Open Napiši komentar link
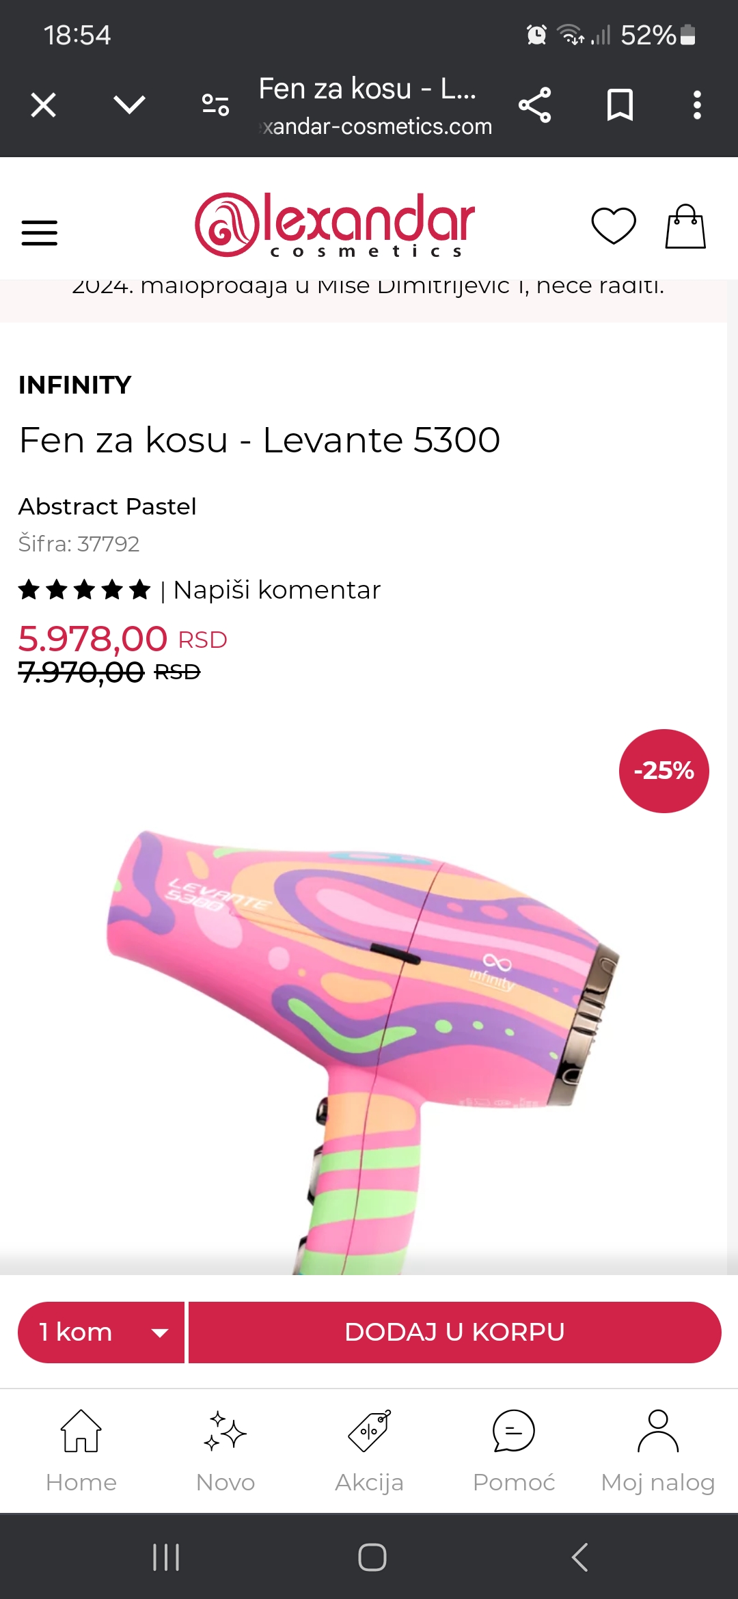This screenshot has height=1599, width=738. [277, 590]
